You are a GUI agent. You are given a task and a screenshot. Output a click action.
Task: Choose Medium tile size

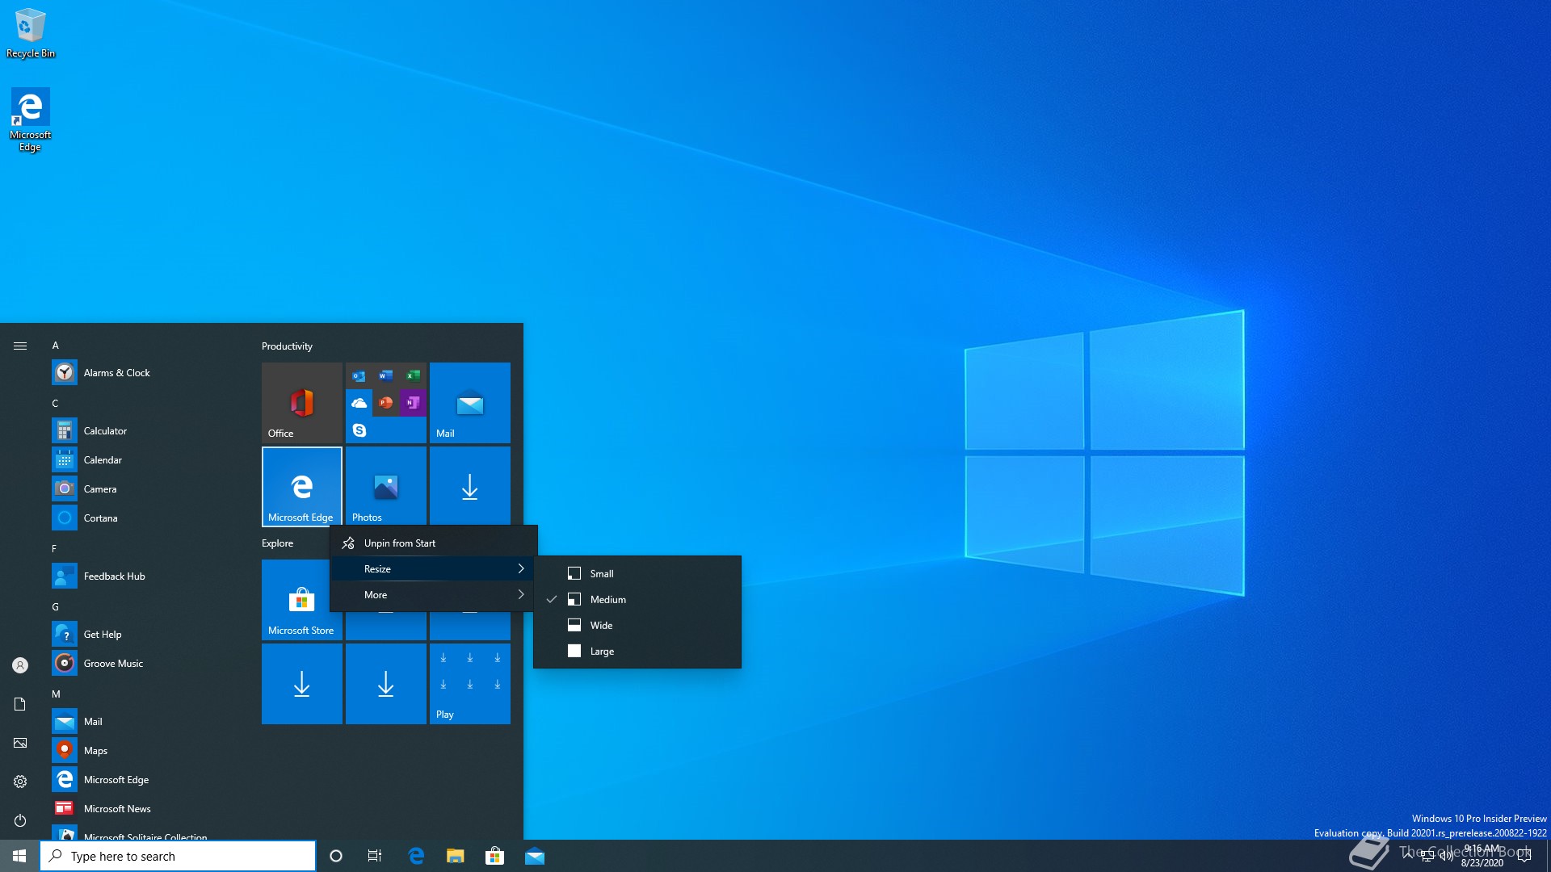pos(637,599)
